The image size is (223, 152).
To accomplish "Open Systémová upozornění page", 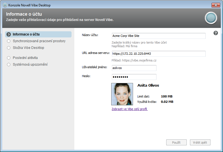I will 30,65.
